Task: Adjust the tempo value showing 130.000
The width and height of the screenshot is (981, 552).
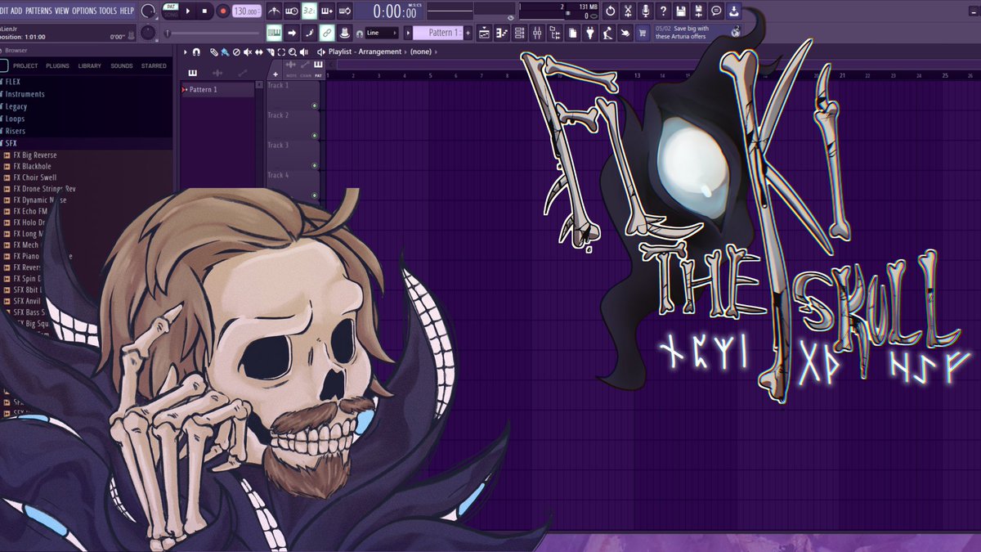Action: [x=245, y=11]
